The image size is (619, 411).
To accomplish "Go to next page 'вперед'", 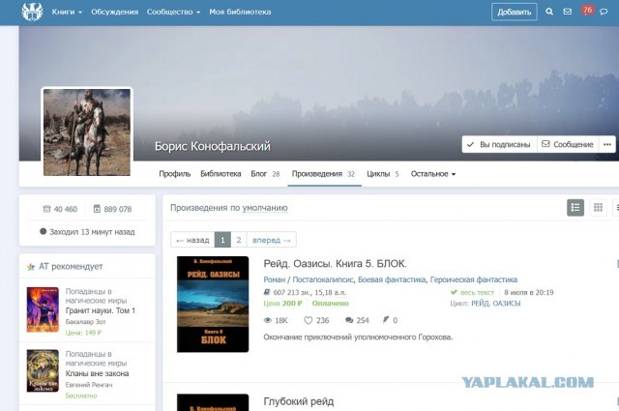I will coord(272,240).
